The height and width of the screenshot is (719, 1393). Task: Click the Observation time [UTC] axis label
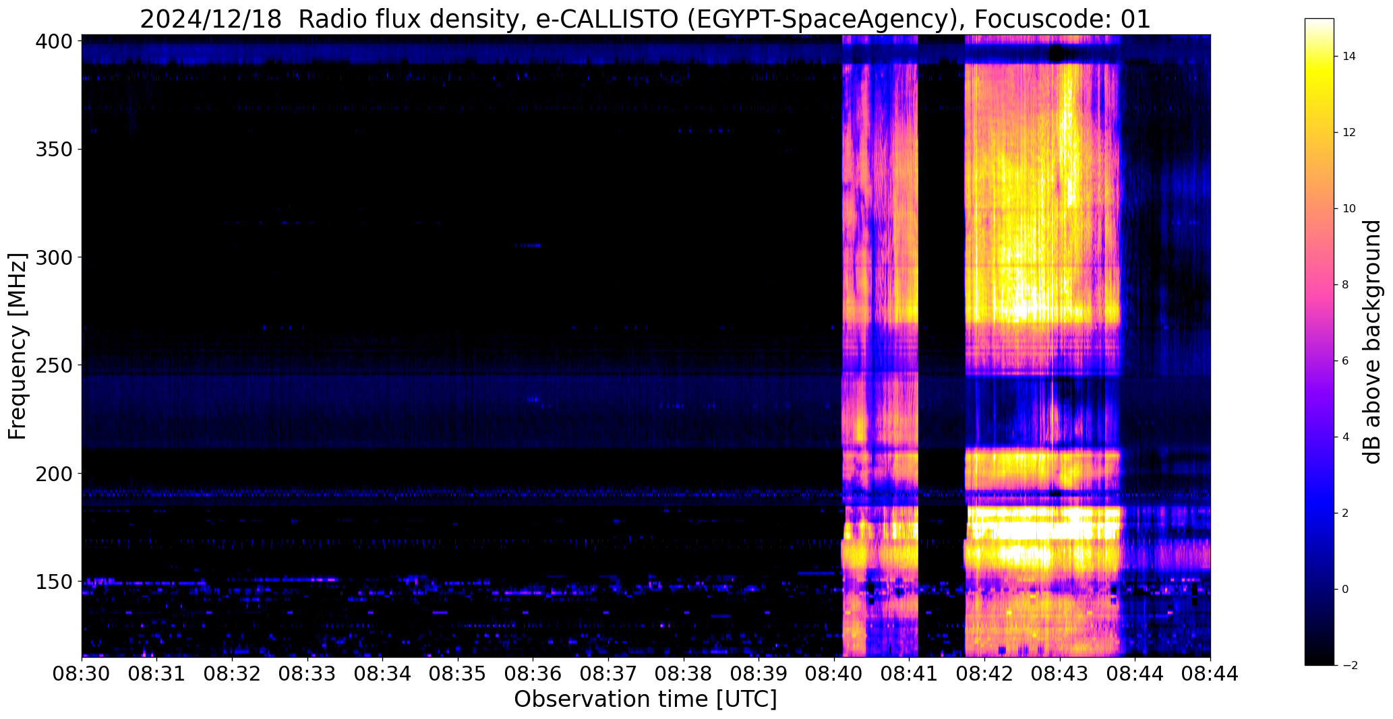[x=645, y=699]
